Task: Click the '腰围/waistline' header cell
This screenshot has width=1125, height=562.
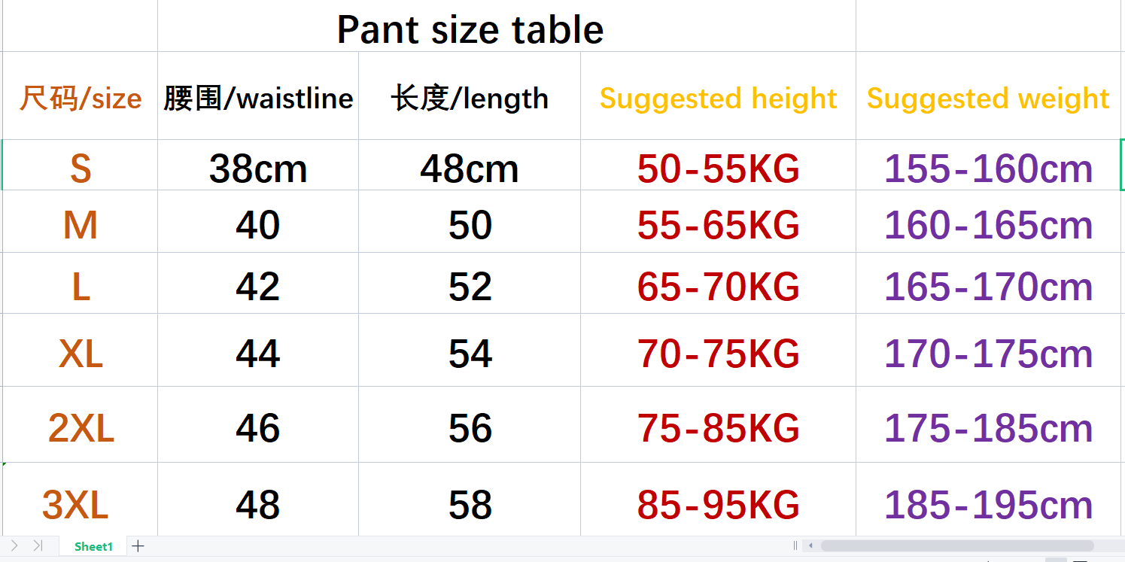Action: [x=258, y=98]
